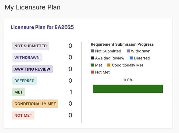Click the green Met legend swatch
This screenshot has width=179, height=133.
click(92, 65)
